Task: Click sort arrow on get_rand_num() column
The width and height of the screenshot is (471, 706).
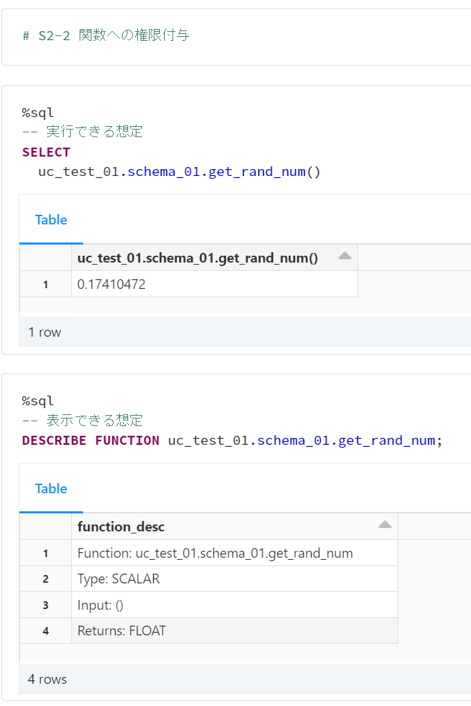Action: (x=344, y=257)
